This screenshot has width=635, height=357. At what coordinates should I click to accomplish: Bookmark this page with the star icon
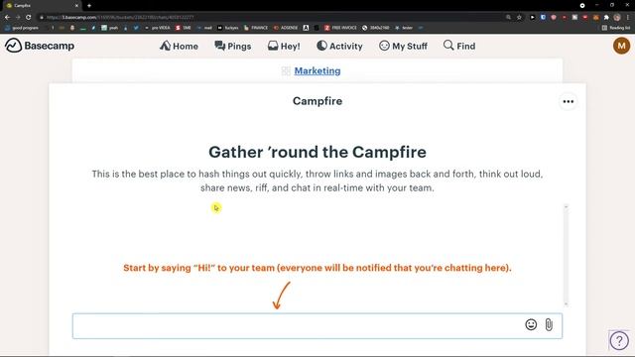519,17
